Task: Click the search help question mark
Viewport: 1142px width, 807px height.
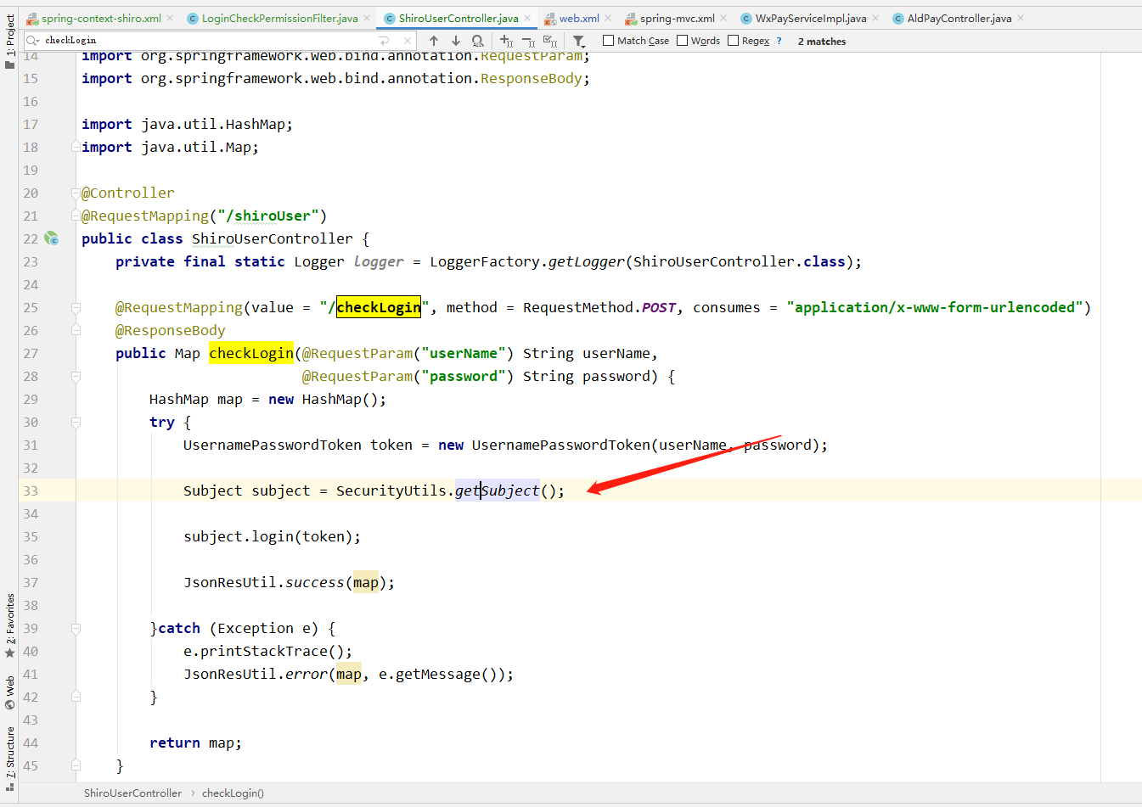Action: pos(779,41)
